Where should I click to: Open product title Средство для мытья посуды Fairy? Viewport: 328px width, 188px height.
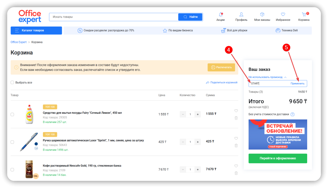pyautogui.click(x=82, y=113)
